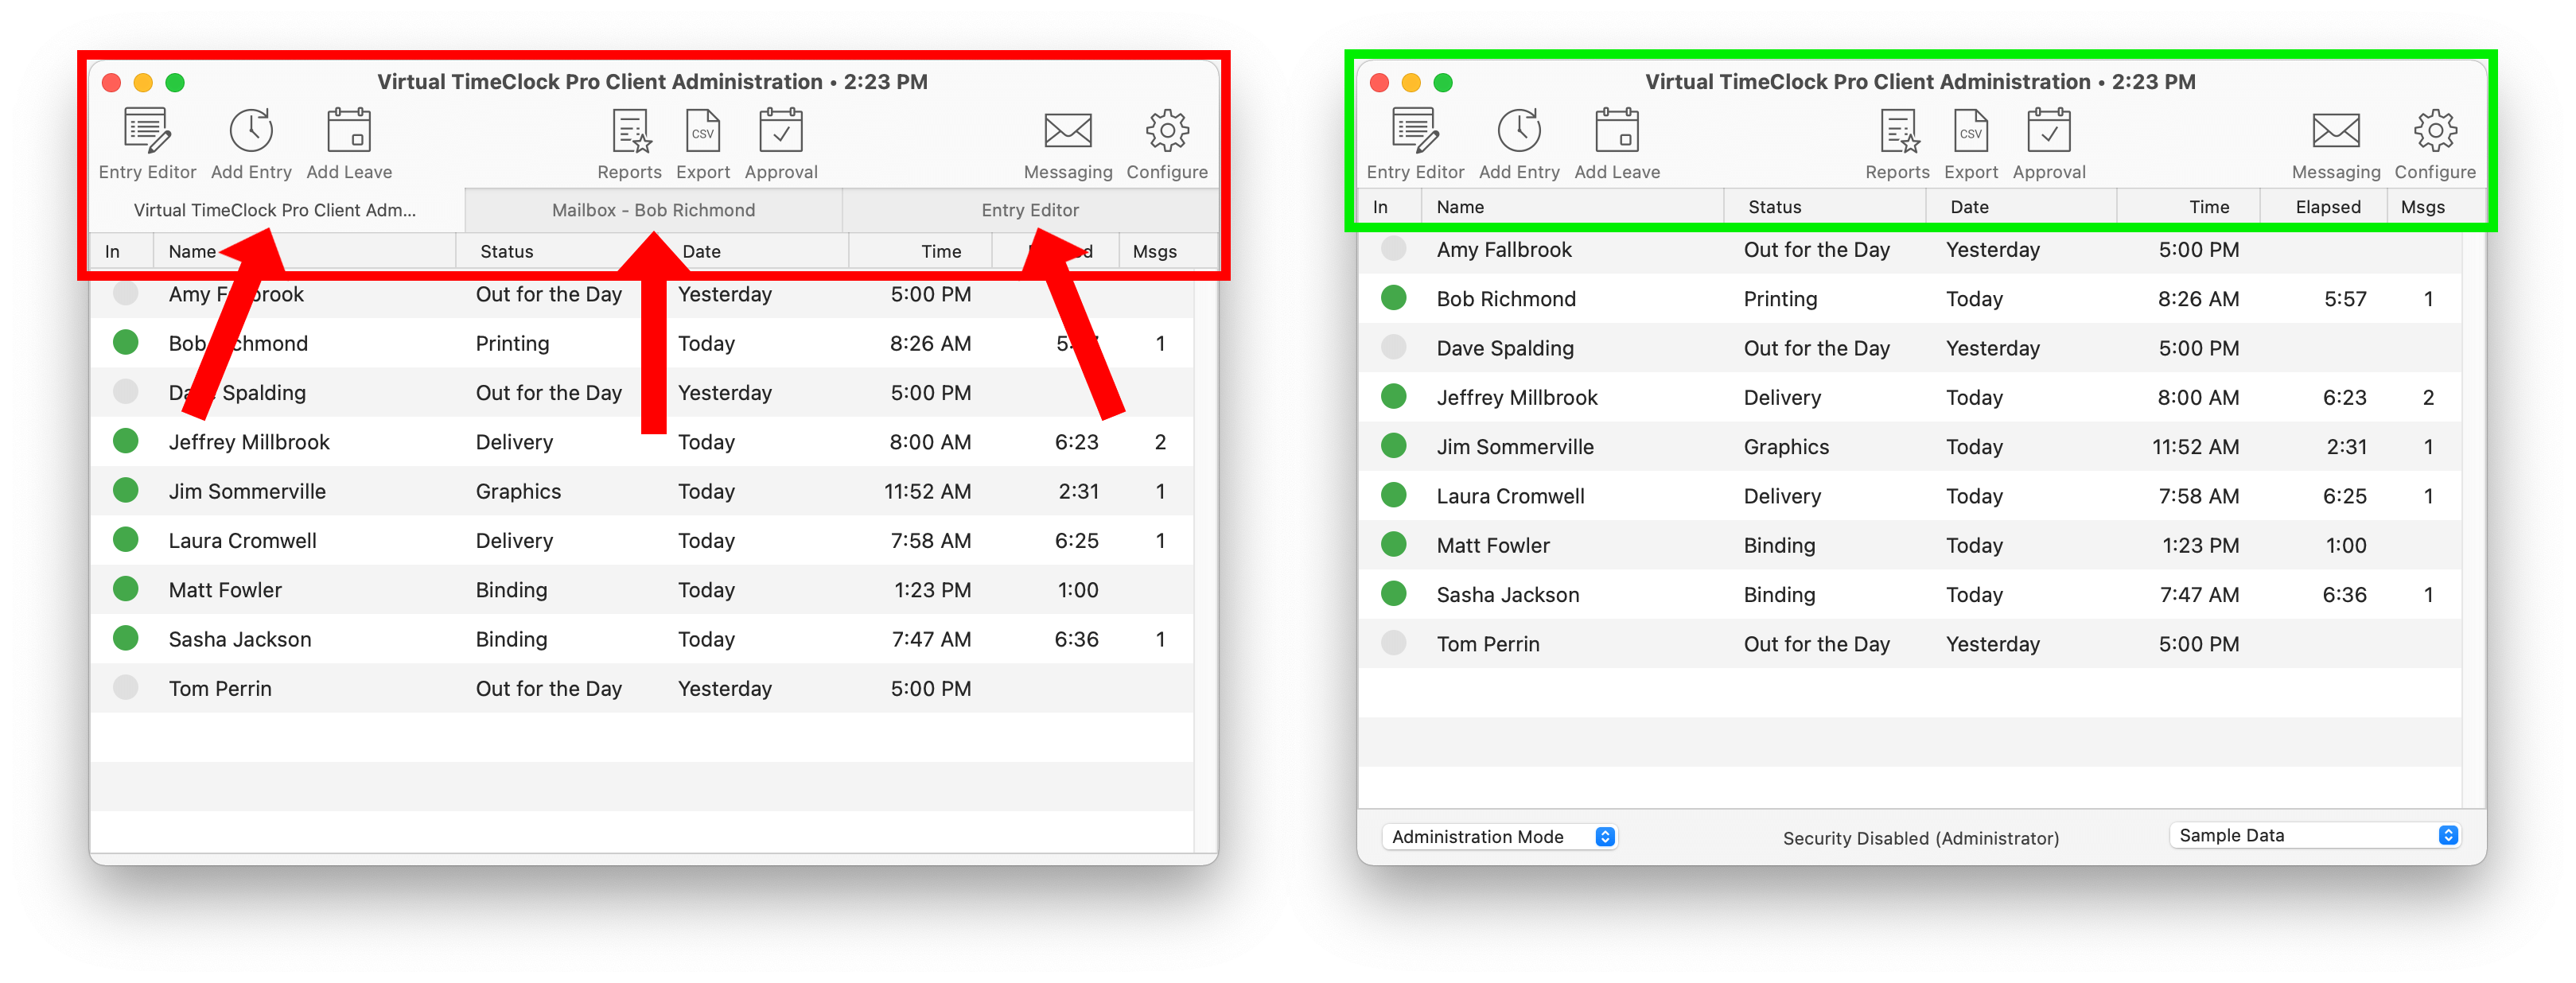Select Amy Fallbrook name in right window
The image size is (2576, 983).
click(x=1504, y=250)
